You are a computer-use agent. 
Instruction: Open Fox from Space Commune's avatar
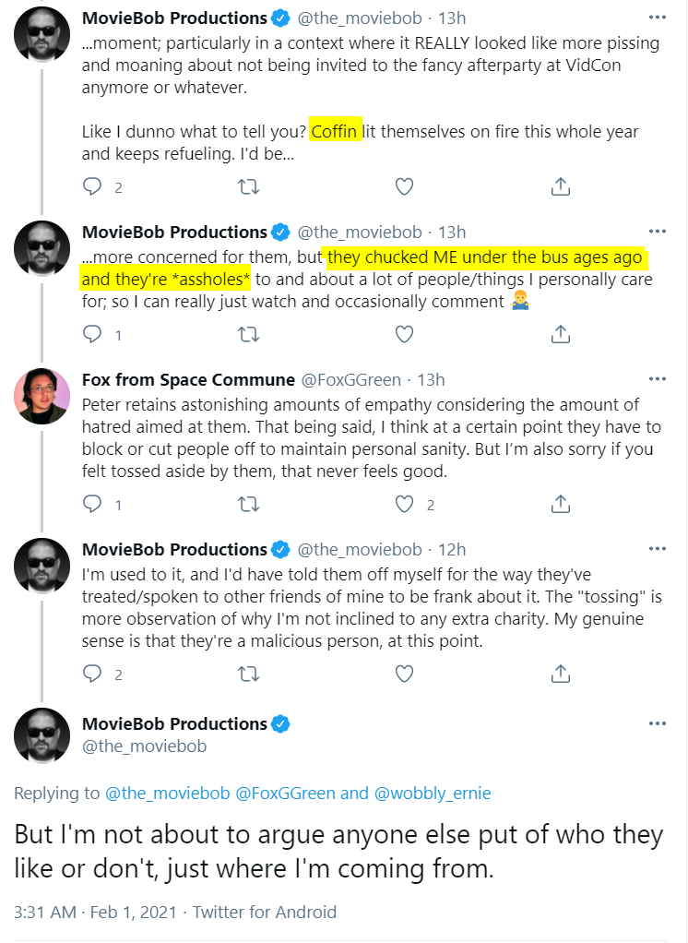[x=42, y=397]
